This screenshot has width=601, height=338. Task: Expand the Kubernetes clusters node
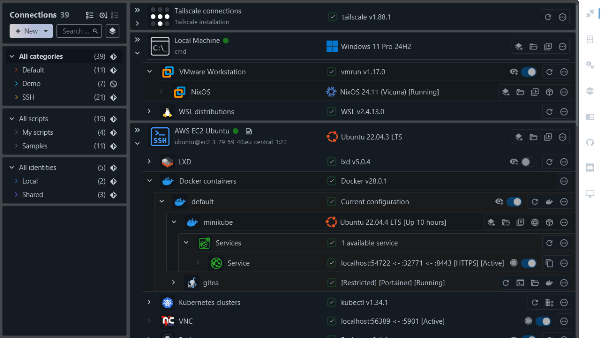pyautogui.click(x=149, y=302)
